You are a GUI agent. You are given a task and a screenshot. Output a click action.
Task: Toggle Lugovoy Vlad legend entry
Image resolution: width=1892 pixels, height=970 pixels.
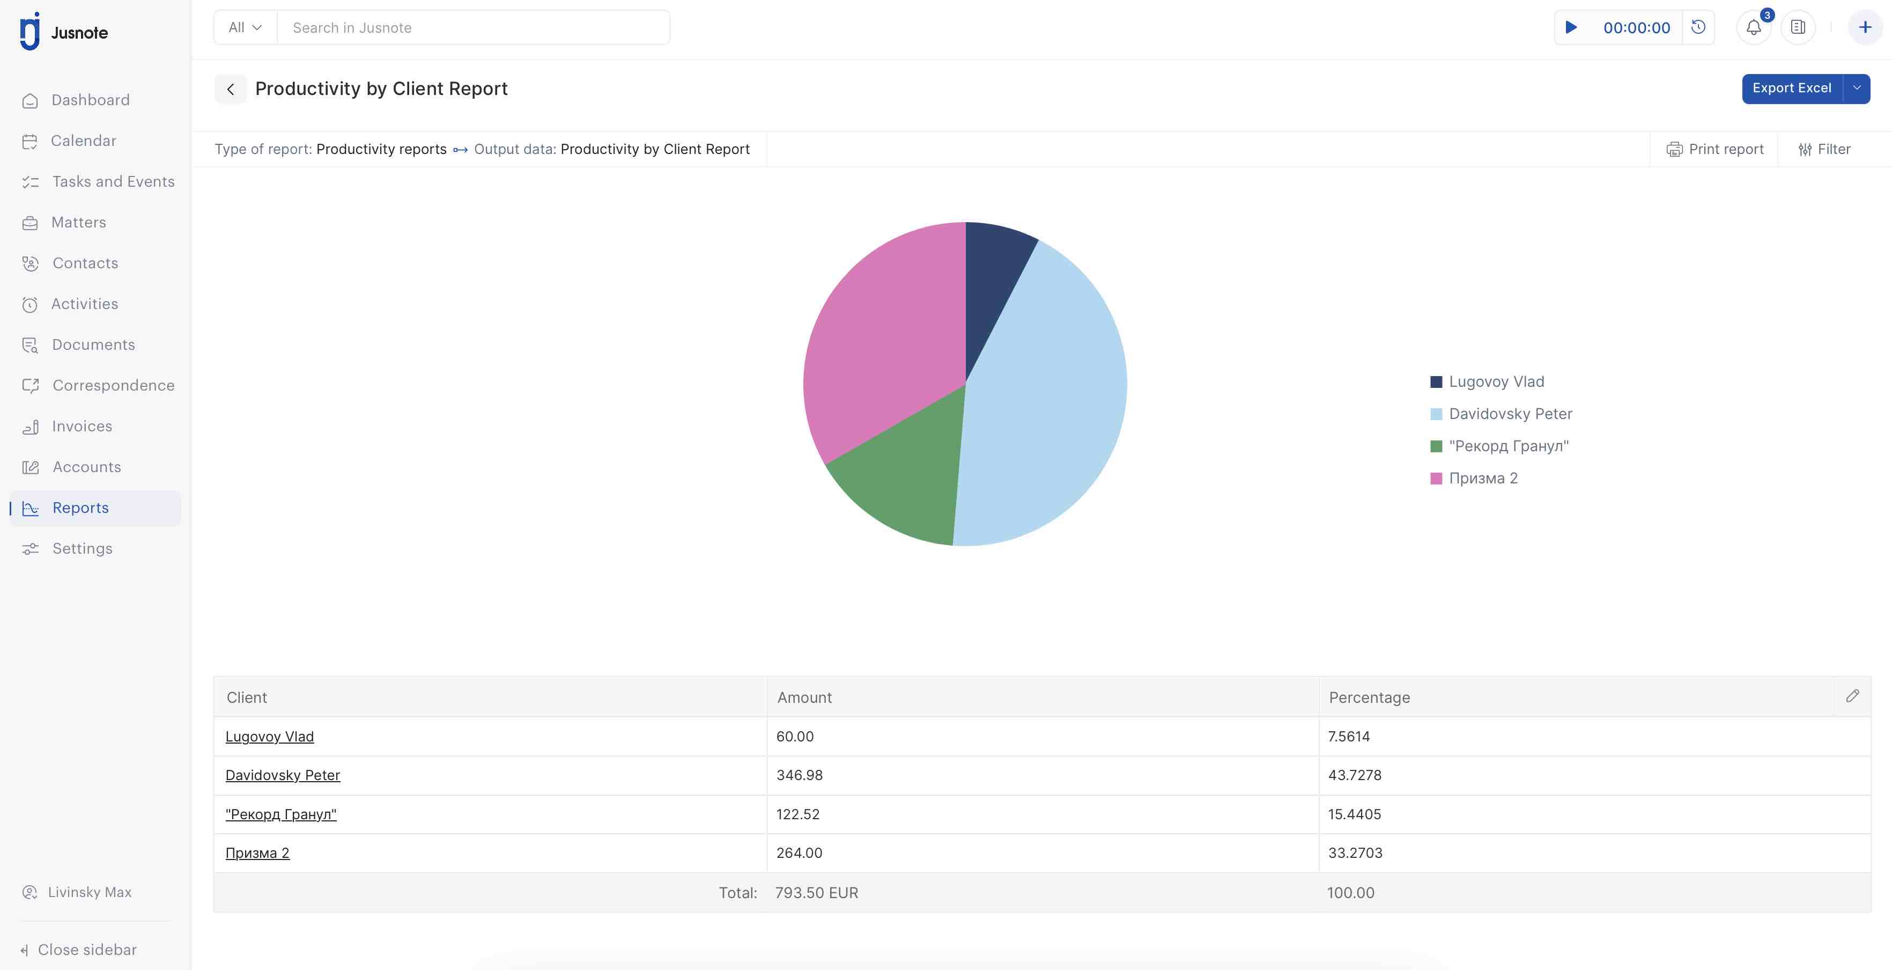pyautogui.click(x=1495, y=381)
